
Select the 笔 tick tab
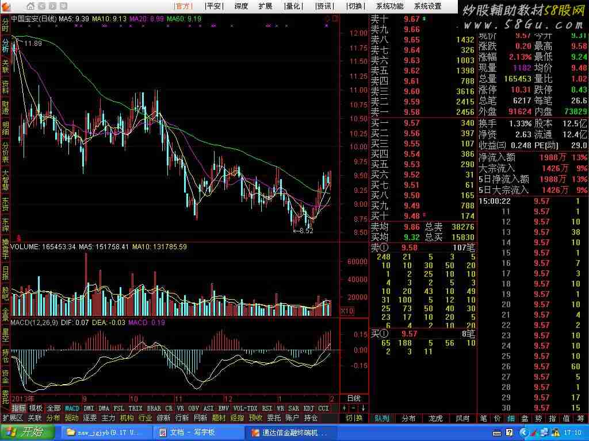click(483, 418)
